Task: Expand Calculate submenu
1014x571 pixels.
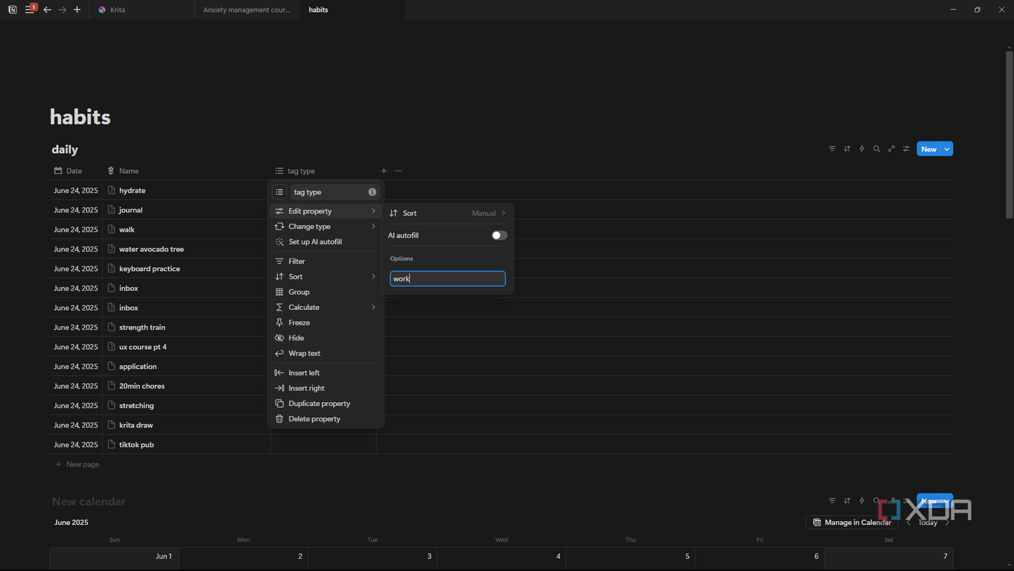Action: [326, 307]
